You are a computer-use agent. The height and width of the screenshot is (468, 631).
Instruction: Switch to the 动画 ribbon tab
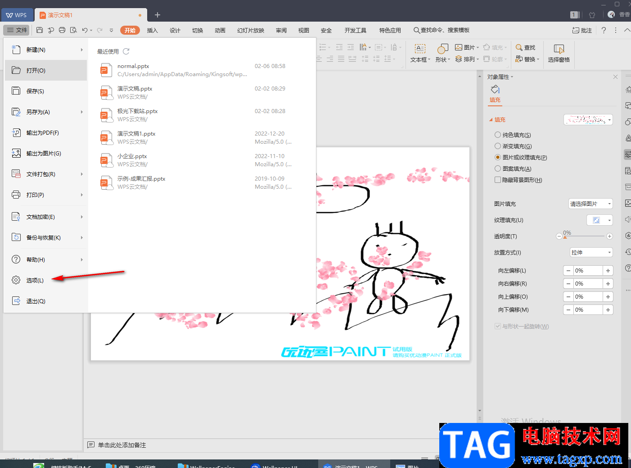(x=220, y=30)
